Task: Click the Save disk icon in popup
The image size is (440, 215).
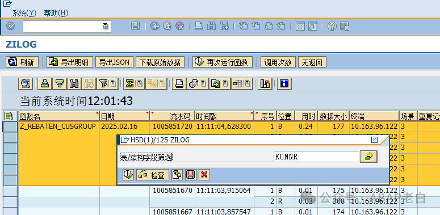Action: 191,175
